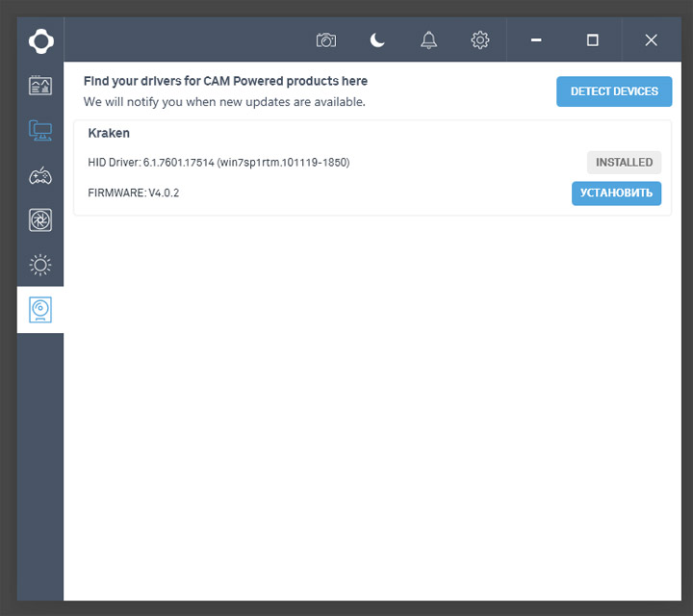Take a screenshot with camera icon
The width and height of the screenshot is (693, 616).
pyautogui.click(x=326, y=40)
